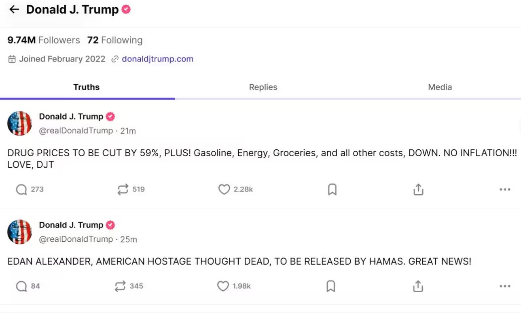The image size is (521, 317).
Task: Bookmark the drug prices post
Action: coord(332,189)
